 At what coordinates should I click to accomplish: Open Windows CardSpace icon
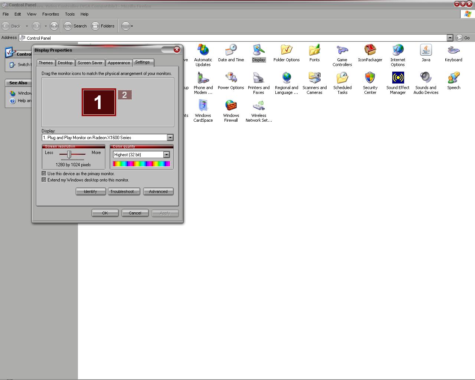coord(203,111)
